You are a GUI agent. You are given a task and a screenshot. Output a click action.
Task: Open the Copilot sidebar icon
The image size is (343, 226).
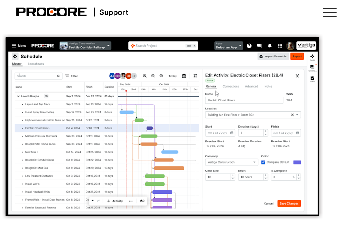click(x=312, y=57)
